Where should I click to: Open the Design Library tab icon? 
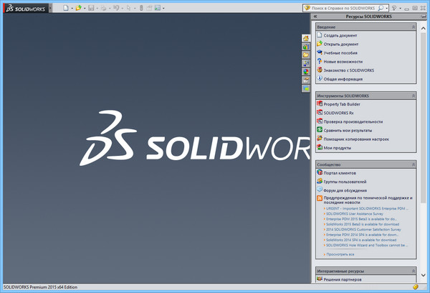pyautogui.click(x=306, y=46)
